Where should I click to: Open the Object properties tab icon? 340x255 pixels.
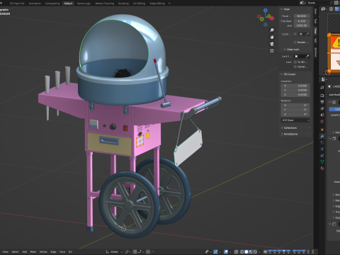[322, 130]
